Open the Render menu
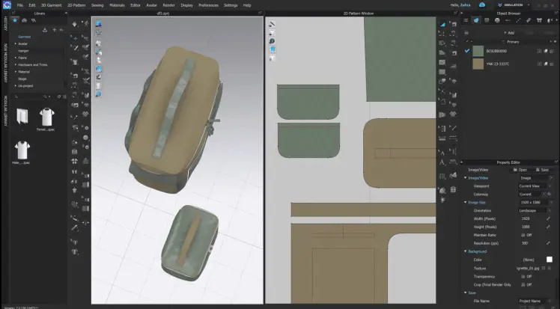The height and width of the screenshot is (309, 560). tap(169, 5)
